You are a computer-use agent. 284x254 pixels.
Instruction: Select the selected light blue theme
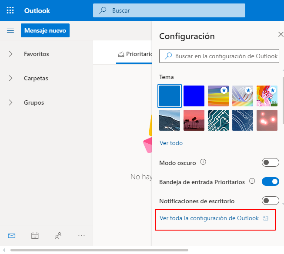[x=170, y=96]
